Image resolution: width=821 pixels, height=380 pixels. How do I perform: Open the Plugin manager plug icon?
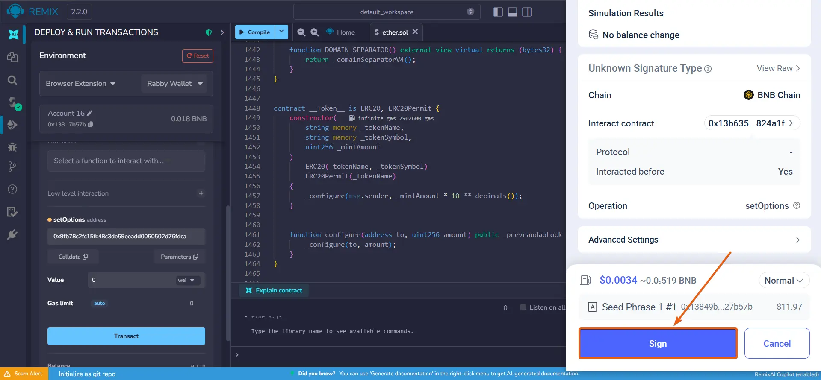12,234
